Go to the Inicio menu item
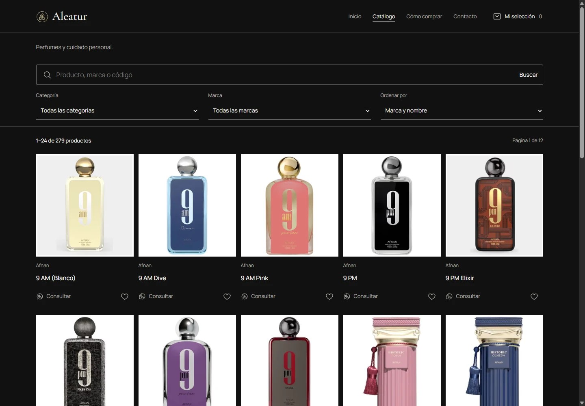585x406 pixels. click(x=355, y=17)
